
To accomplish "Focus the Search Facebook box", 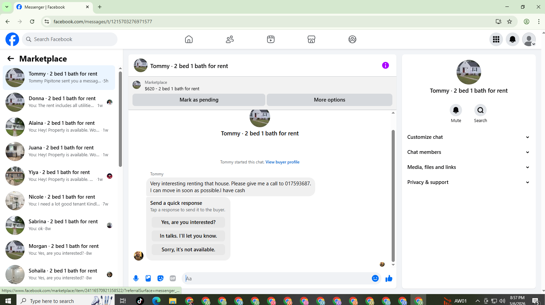I will pos(70,39).
